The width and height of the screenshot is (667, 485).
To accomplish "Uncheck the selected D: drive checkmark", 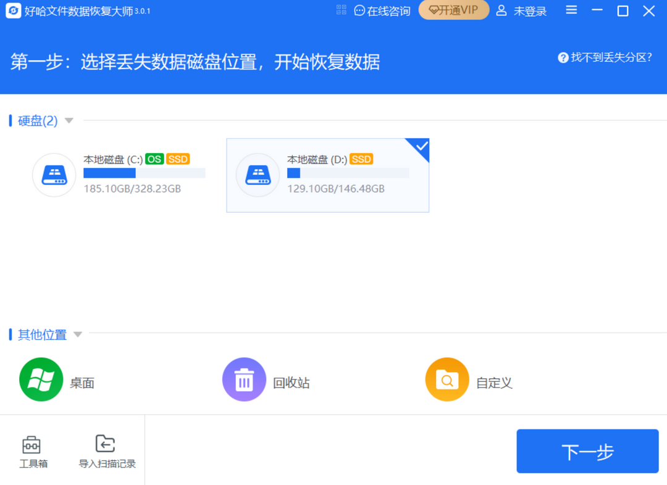I will [421, 147].
